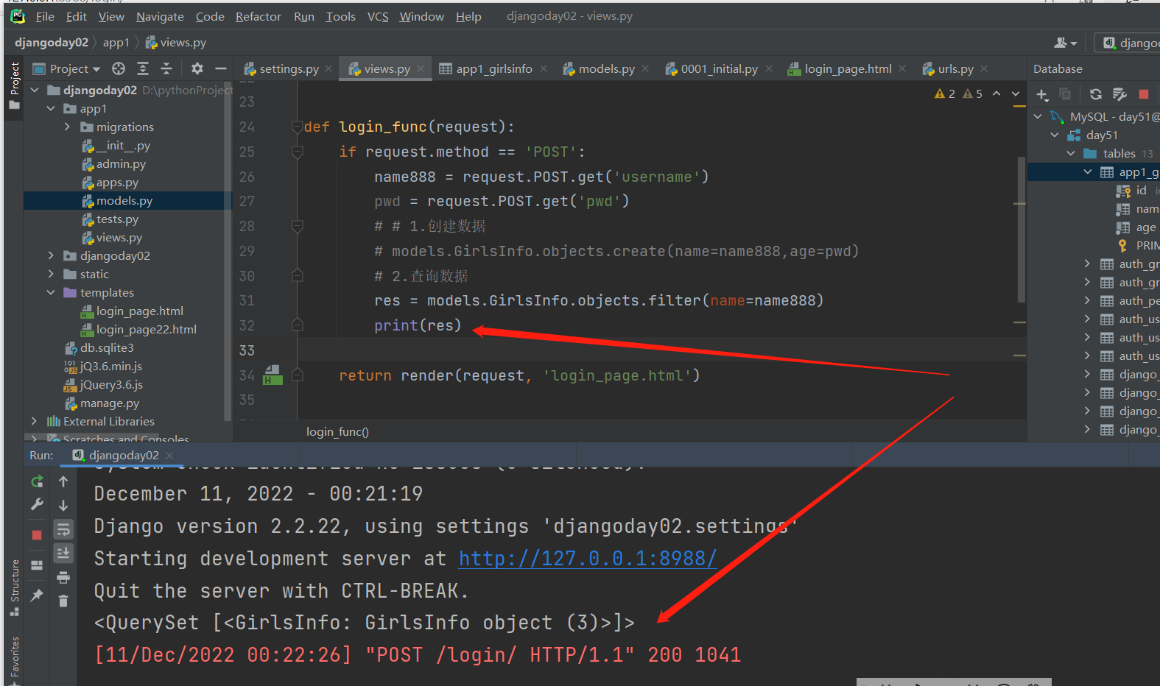Click the login_func() editor breadcrumb

pyautogui.click(x=337, y=432)
